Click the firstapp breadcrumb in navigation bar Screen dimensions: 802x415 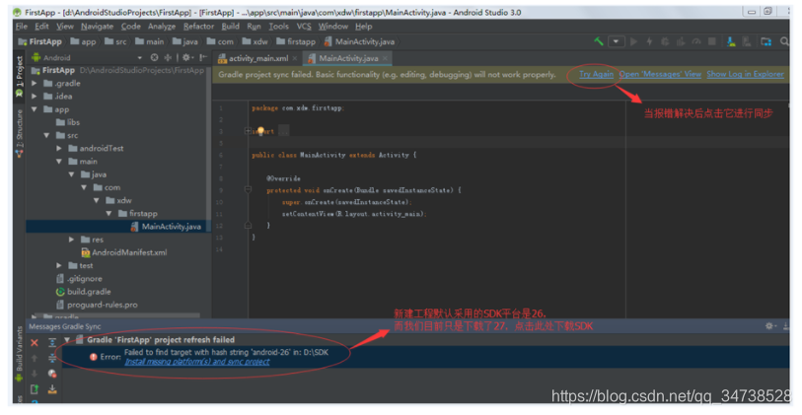point(296,41)
